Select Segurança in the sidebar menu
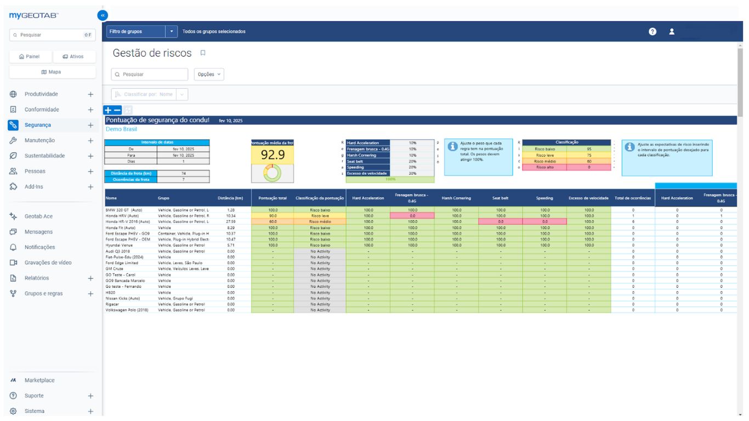This screenshot has height=421, width=749. (x=37, y=125)
